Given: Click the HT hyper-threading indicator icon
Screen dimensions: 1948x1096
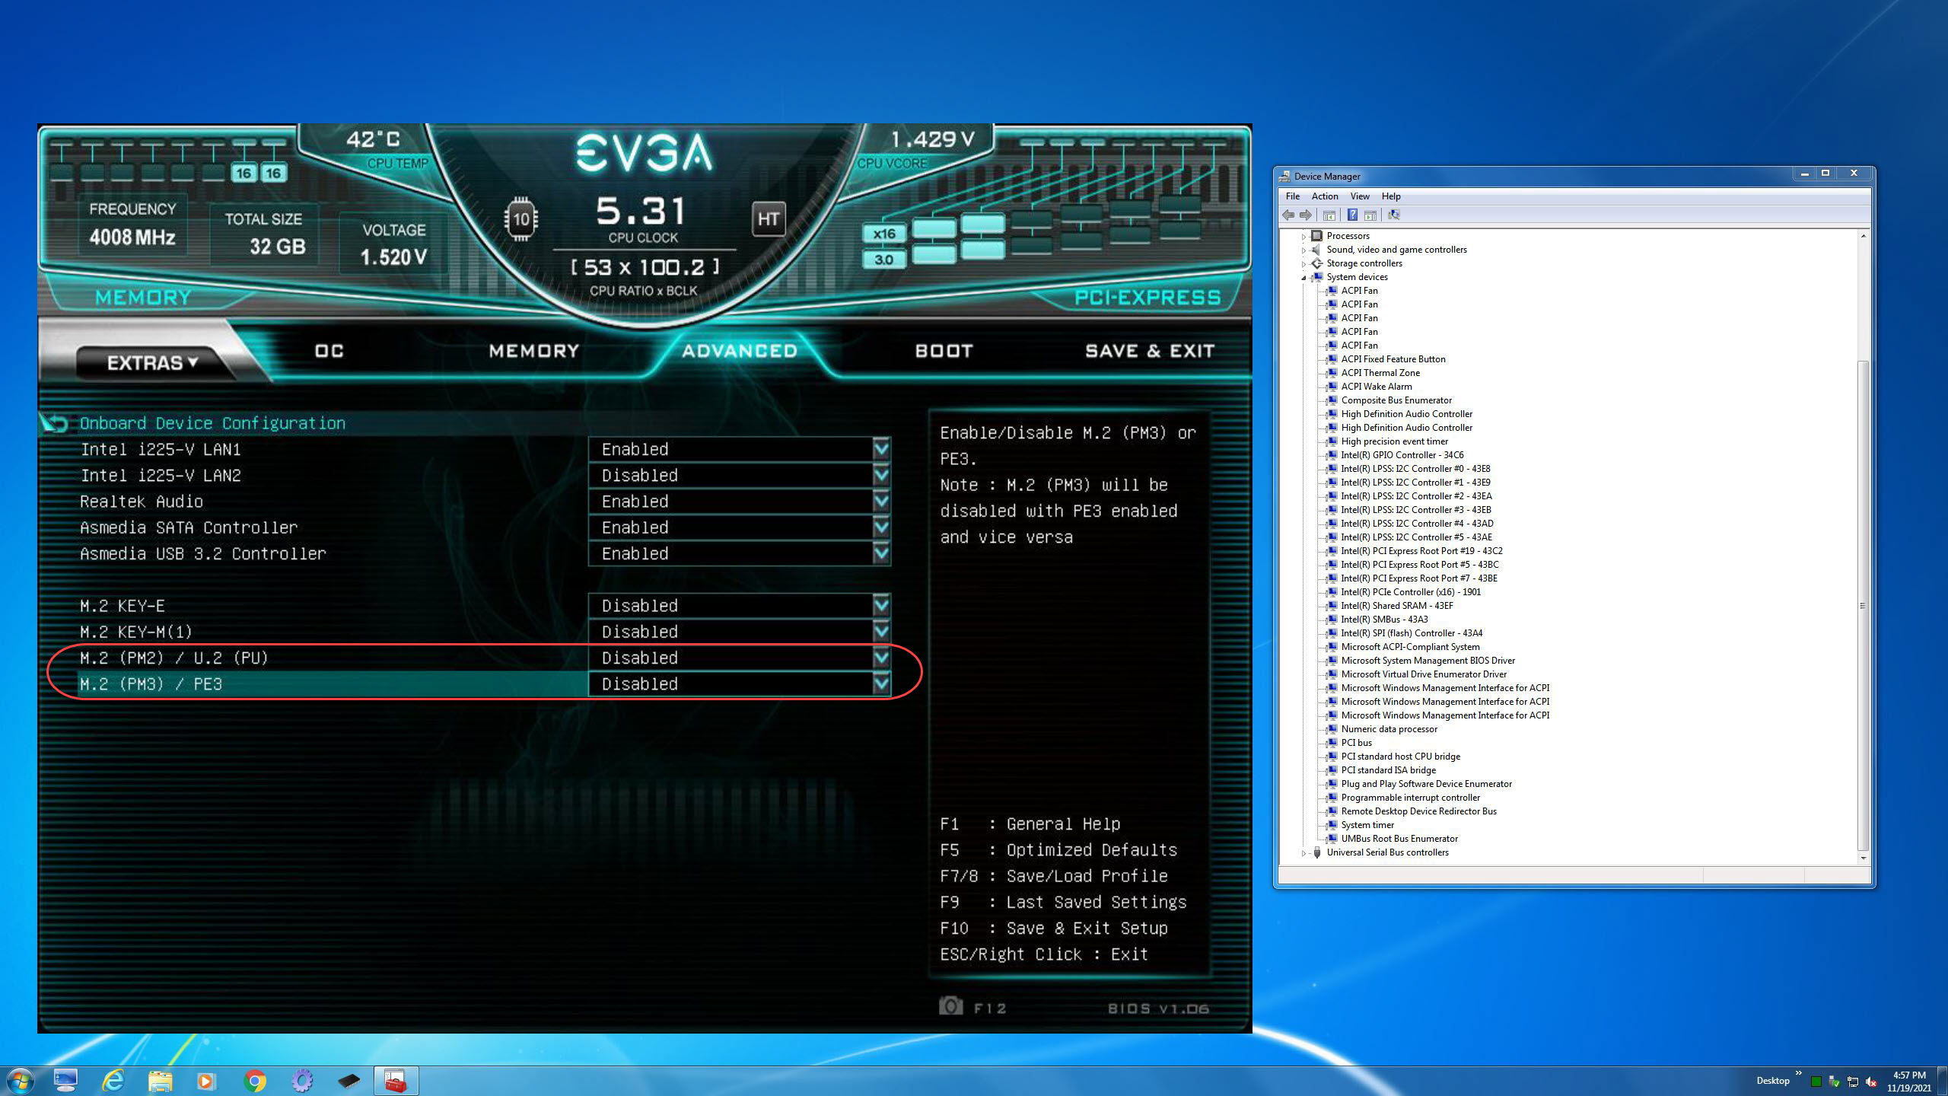Looking at the screenshot, I should click(768, 219).
